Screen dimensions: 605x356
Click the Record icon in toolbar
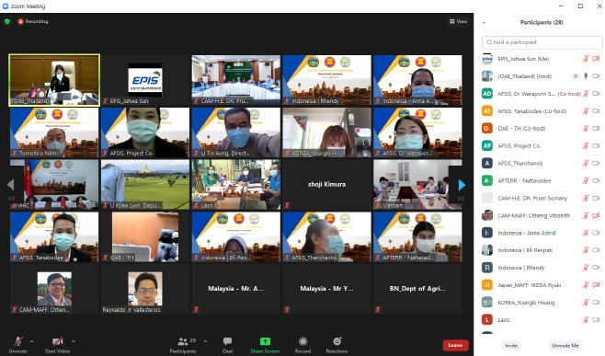(x=302, y=341)
